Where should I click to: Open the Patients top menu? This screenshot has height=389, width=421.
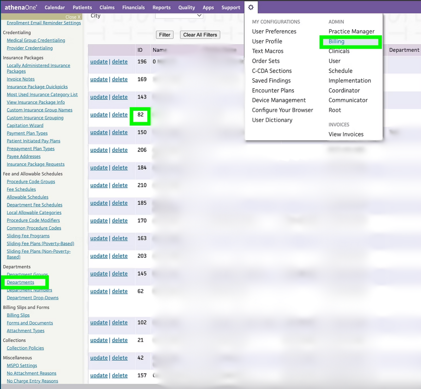(x=82, y=7)
